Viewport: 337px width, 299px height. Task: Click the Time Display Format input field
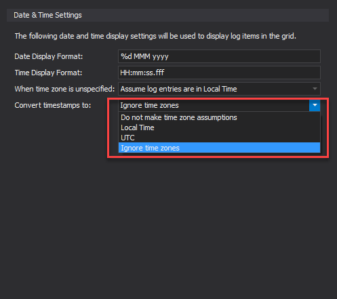point(219,73)
